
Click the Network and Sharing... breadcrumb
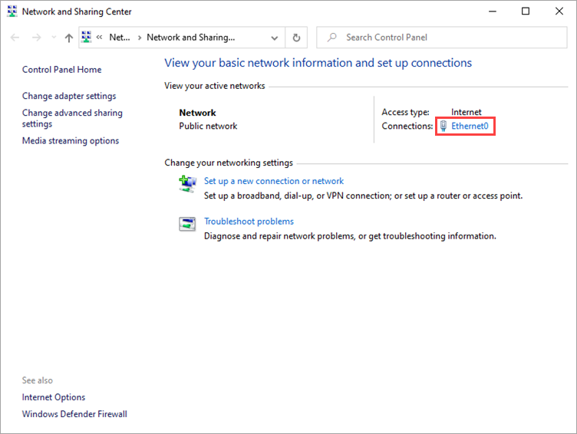(190, 37)
